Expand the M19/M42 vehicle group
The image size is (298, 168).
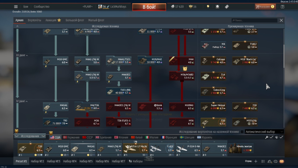click(x=150, y=60)
